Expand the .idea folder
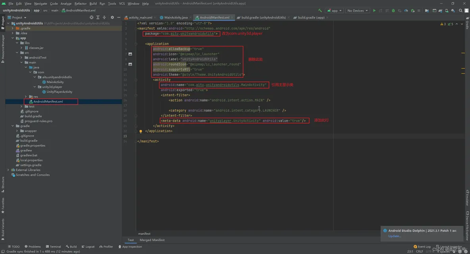 pyautogui.click(x=13, y=33)
